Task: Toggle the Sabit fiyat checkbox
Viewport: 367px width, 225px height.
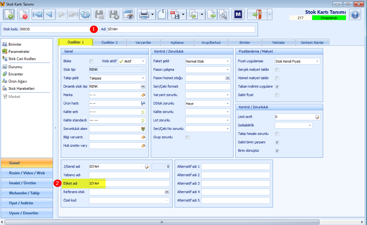Action: pyautogui.click(x=277, y=95)
